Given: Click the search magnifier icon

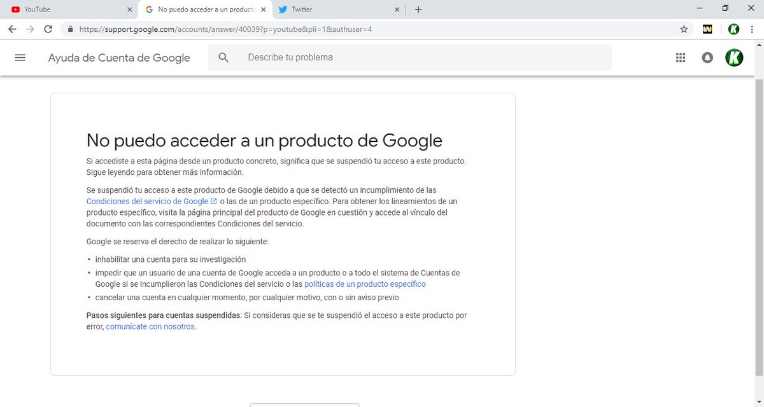Looking at the screenshot, I should (x=223, y=57).
